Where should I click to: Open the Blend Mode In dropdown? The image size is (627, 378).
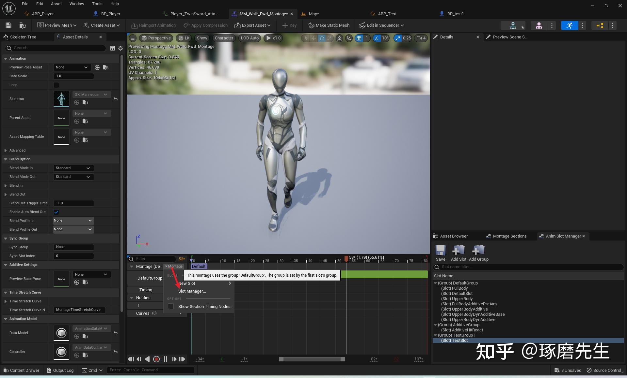[x=73, y=168]
